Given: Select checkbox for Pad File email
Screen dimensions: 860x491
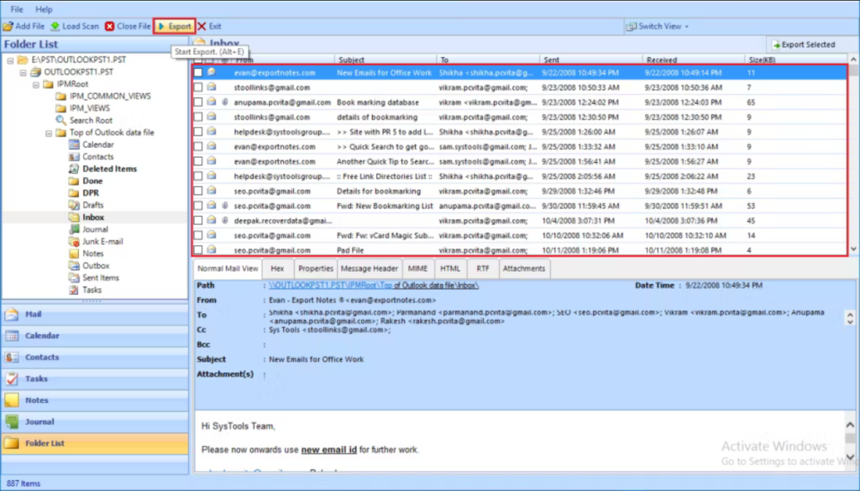Looking at the screenshot, I should (198, 250).
